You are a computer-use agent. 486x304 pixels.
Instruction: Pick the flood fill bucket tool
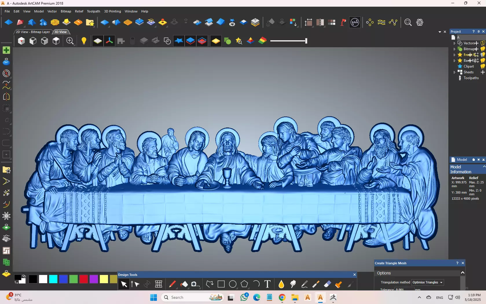click(184, 284)
